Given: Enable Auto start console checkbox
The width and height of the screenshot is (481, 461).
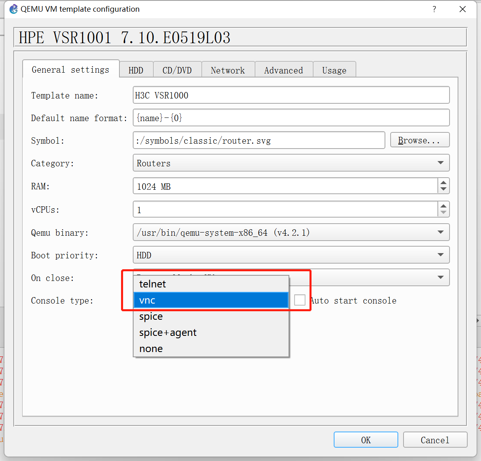Looking at the screenshot, I should (x=300, y=300).
